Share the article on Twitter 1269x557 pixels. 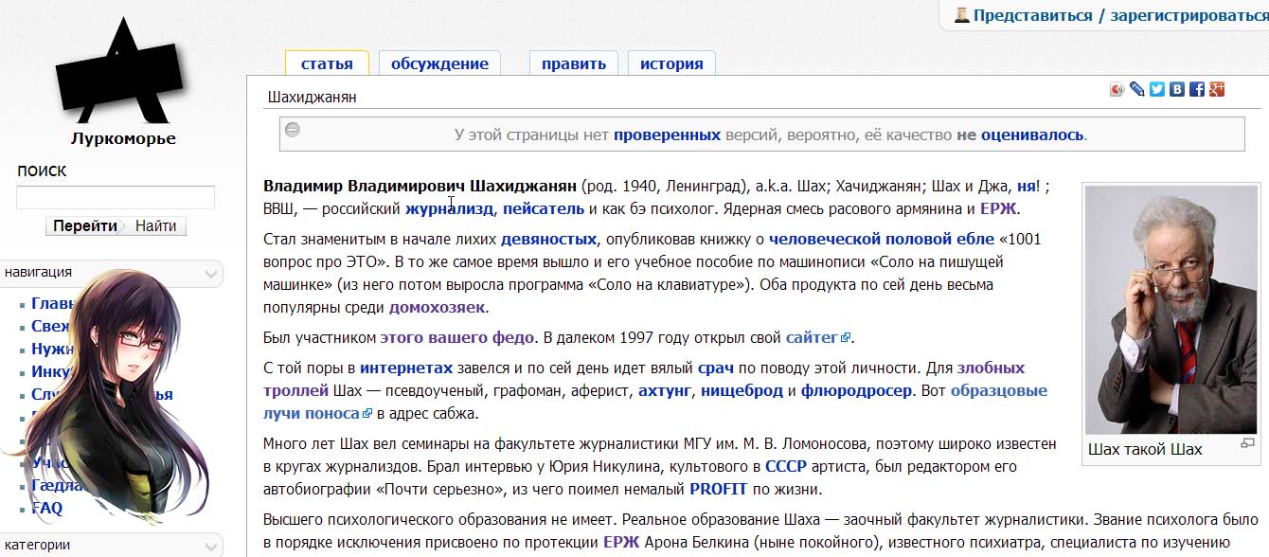1156,88
